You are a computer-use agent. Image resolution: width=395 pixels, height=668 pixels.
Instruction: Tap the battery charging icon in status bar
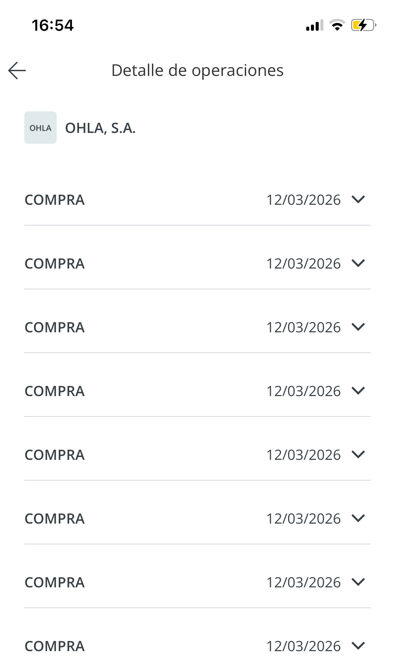click(364, 25)
